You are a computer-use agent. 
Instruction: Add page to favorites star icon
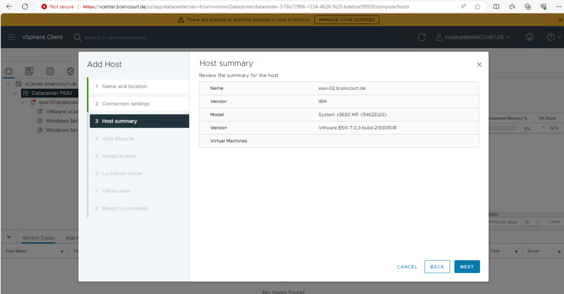click(477, 7)
